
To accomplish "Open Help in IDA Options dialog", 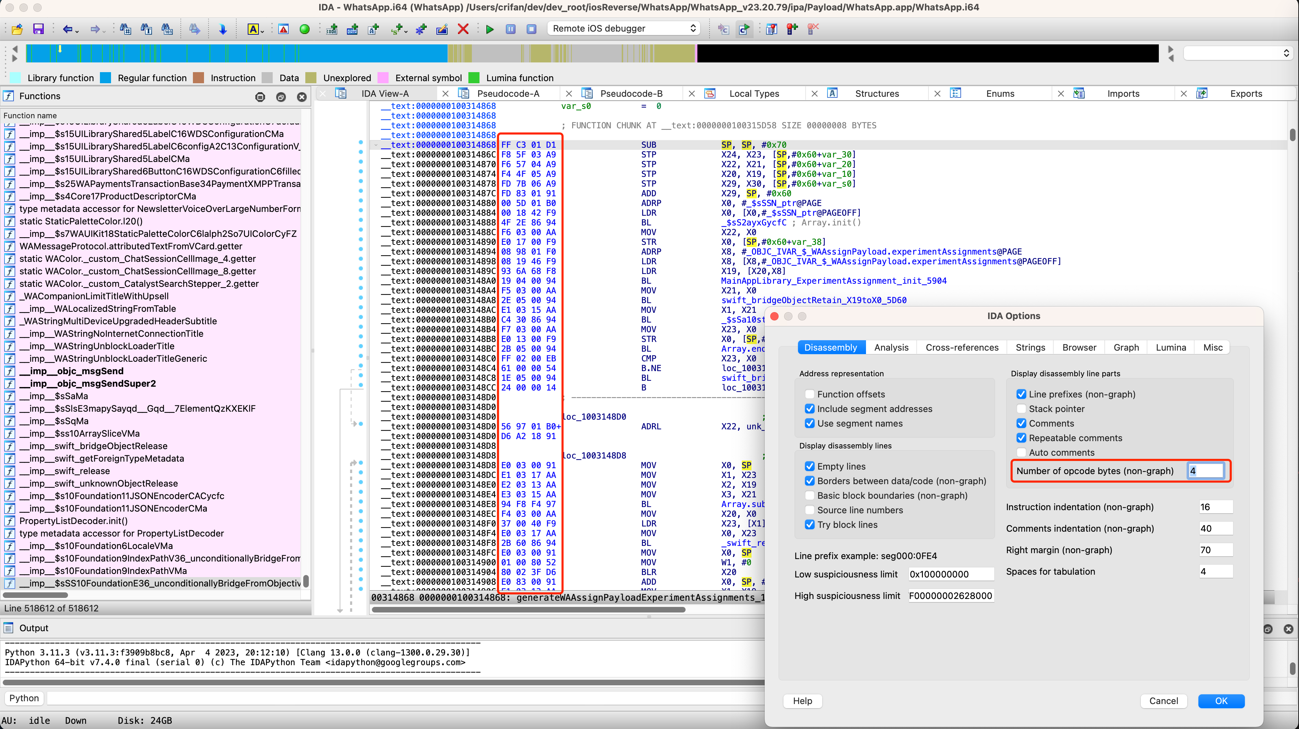I will coord(802,701).
